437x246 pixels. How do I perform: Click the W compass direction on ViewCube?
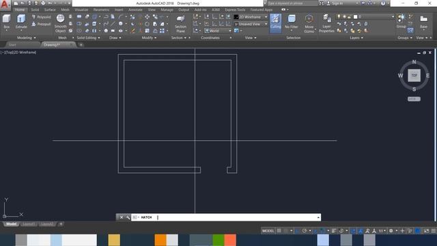click(400, 75)
